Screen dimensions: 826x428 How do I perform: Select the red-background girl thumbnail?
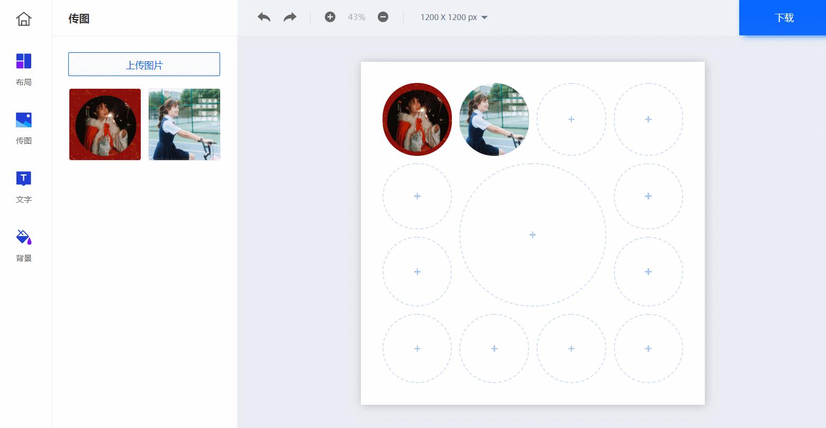[x=105, y=124]
